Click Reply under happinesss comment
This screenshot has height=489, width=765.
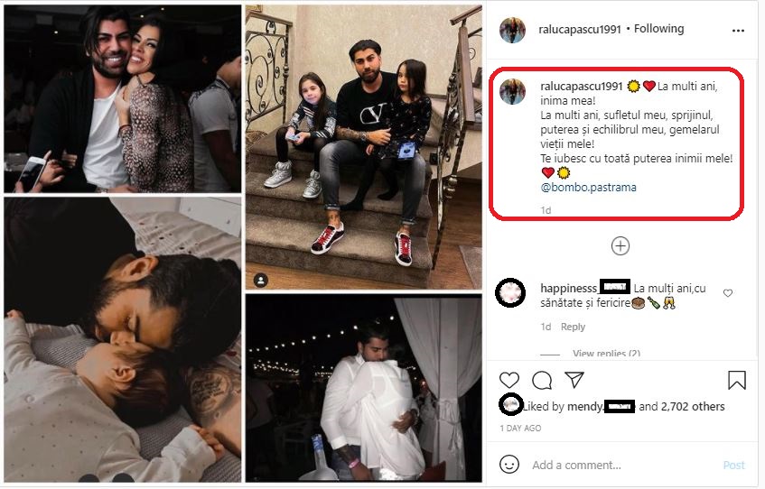click(x=573, y=327)
